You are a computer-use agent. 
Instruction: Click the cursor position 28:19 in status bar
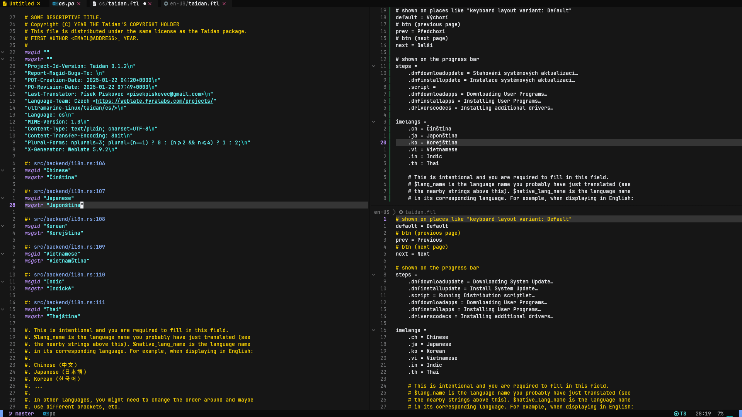(x=703, y=414)
